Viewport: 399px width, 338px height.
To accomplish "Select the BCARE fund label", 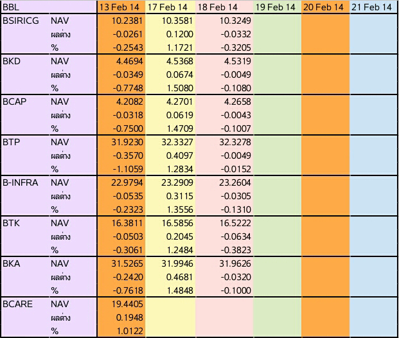I will (17, 304).
